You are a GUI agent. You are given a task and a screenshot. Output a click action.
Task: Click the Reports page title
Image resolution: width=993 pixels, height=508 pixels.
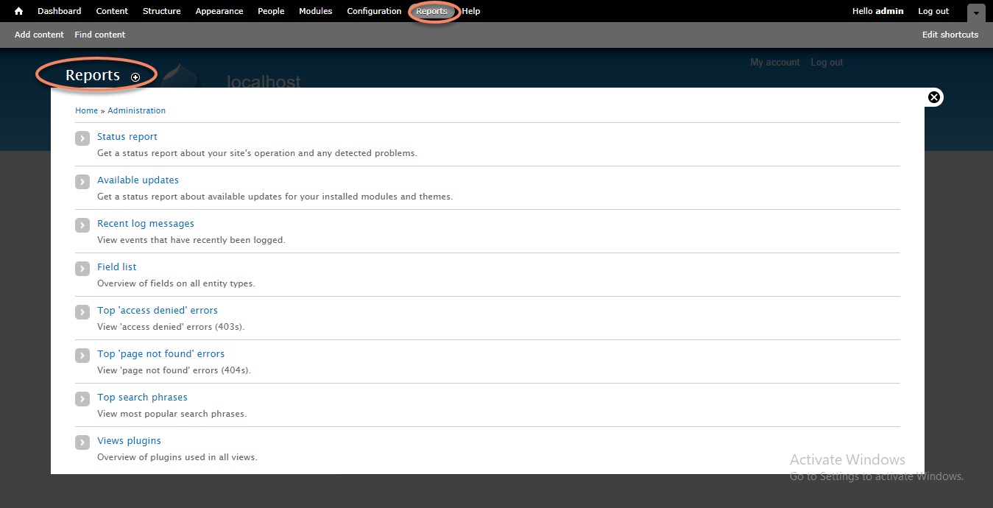point(93,75)
